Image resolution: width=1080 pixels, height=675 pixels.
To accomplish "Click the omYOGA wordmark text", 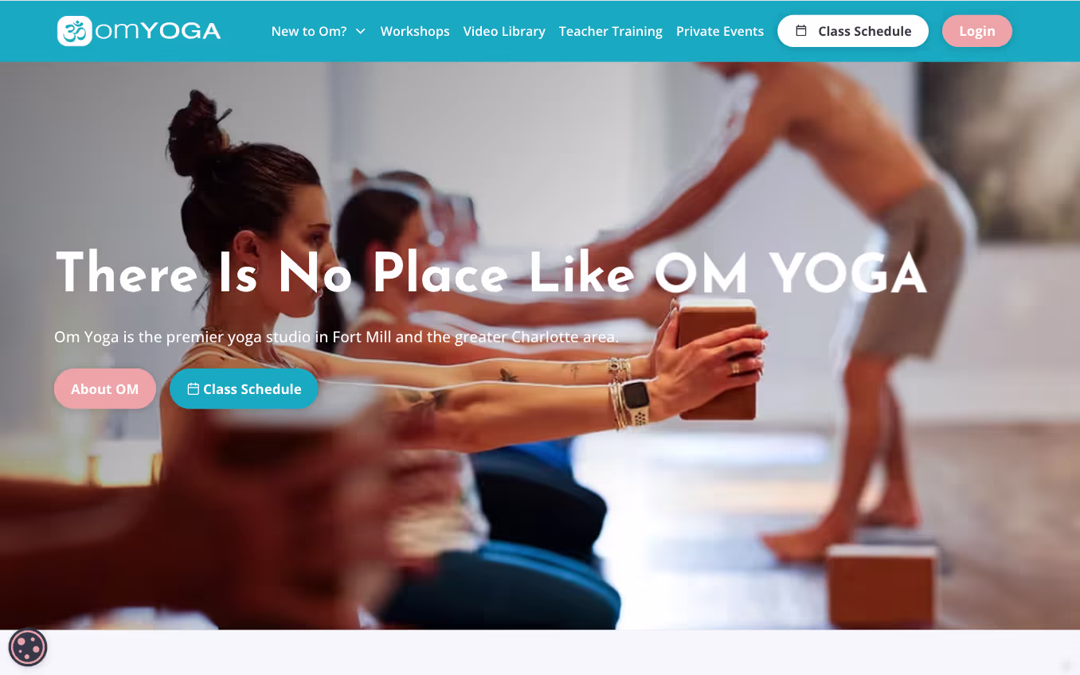I will (158, 31).
